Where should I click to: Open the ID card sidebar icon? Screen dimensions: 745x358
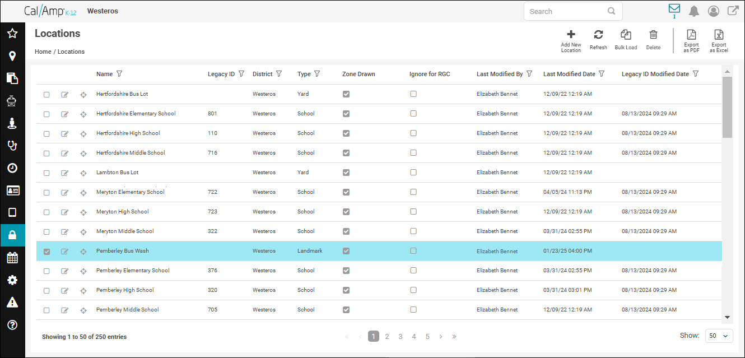pyautogui.click(x=12, y=190)
